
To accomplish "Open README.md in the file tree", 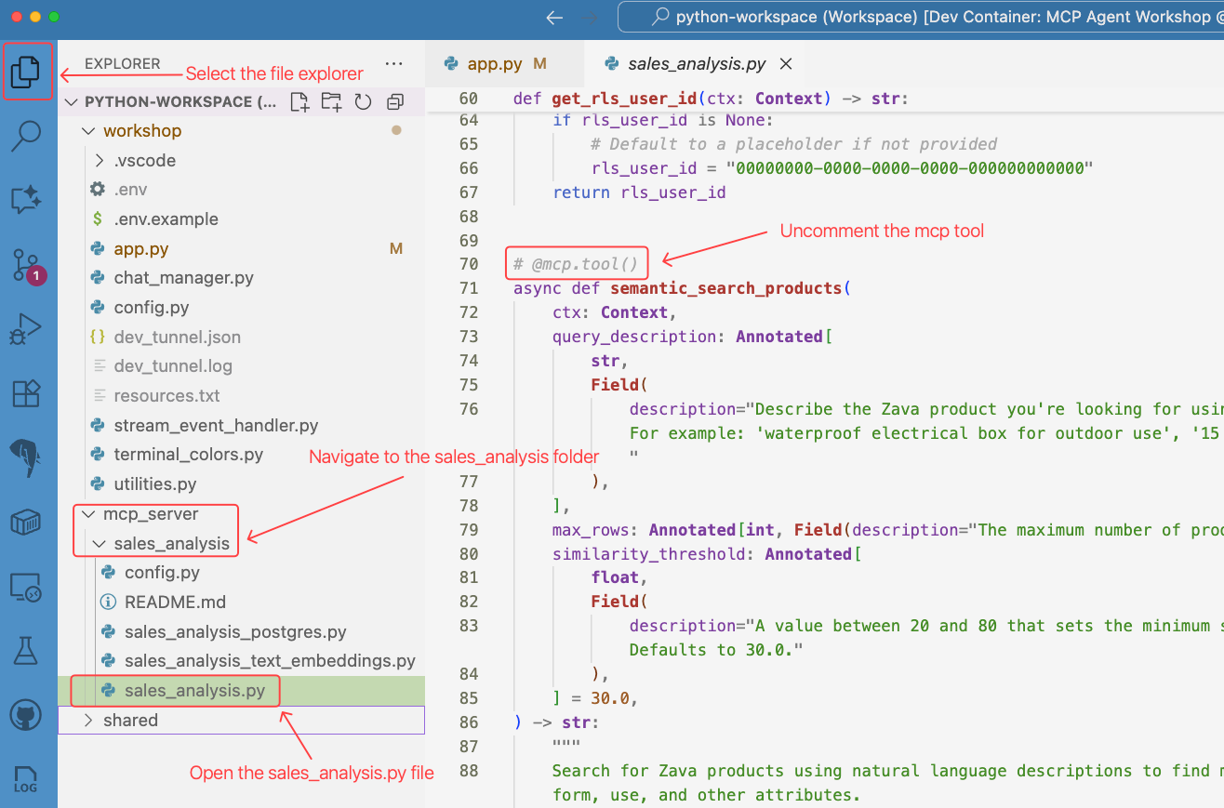I will (x=175, y=603).
